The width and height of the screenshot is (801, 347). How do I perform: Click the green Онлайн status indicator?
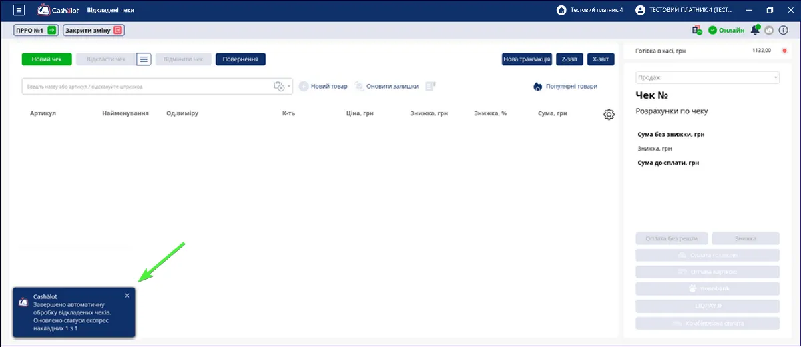(726, 30)
